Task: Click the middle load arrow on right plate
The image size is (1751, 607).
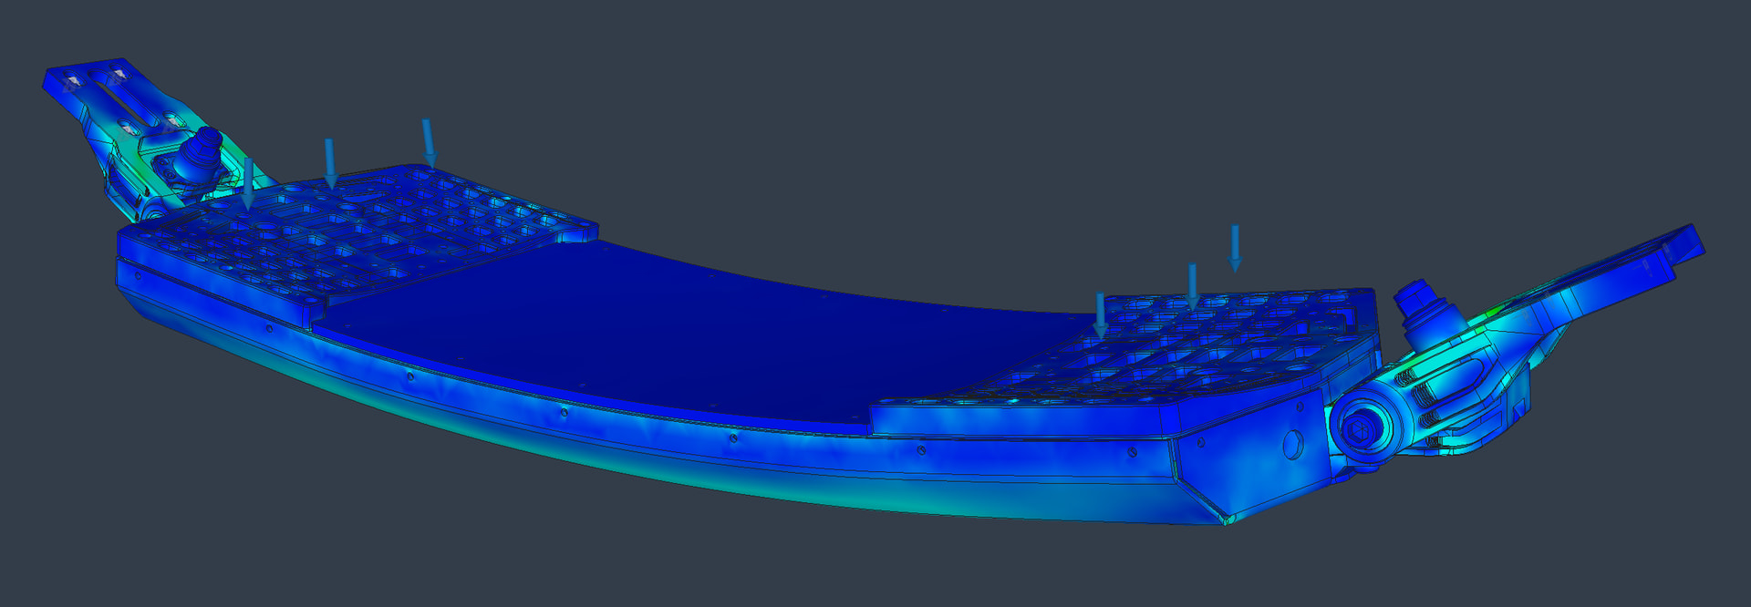Action: tap(1192, 285)
